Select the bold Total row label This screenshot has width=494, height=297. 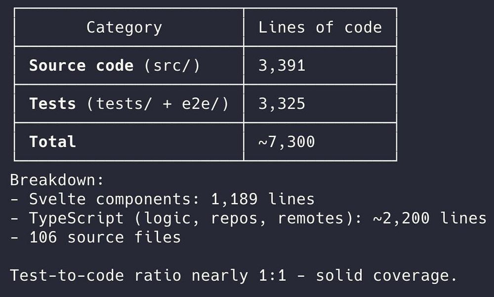tap(52, 142)
